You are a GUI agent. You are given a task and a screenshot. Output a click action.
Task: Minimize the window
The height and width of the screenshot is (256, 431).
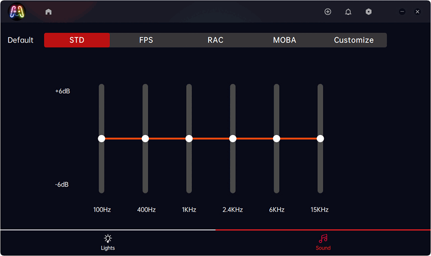[402, 12]
